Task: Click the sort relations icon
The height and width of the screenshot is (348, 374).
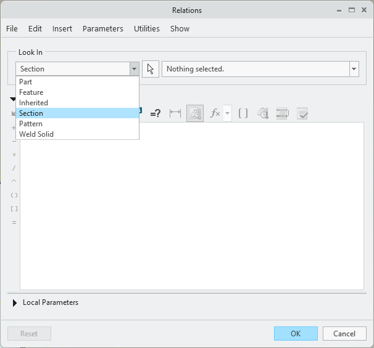Action: click(x=283, y=113)
